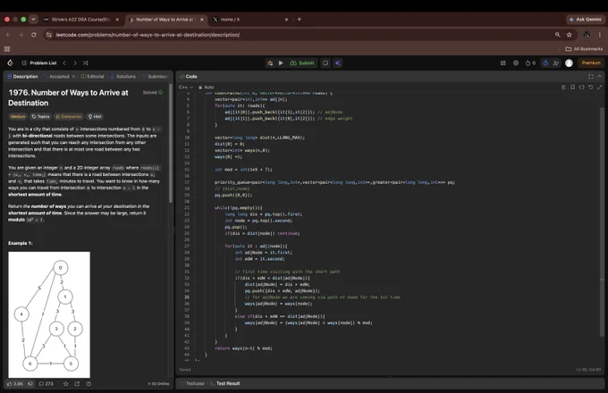Go to the next problem arrow

pyautogui.click(x=75, y=63)
